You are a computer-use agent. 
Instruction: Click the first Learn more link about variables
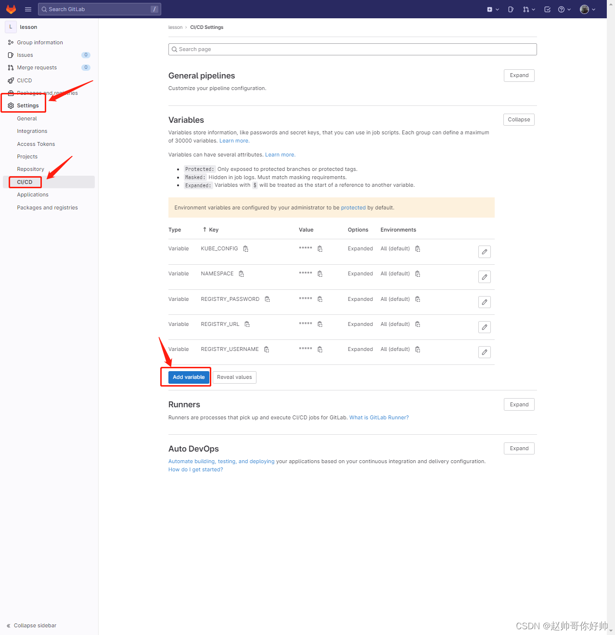click(x=234, y=141)
